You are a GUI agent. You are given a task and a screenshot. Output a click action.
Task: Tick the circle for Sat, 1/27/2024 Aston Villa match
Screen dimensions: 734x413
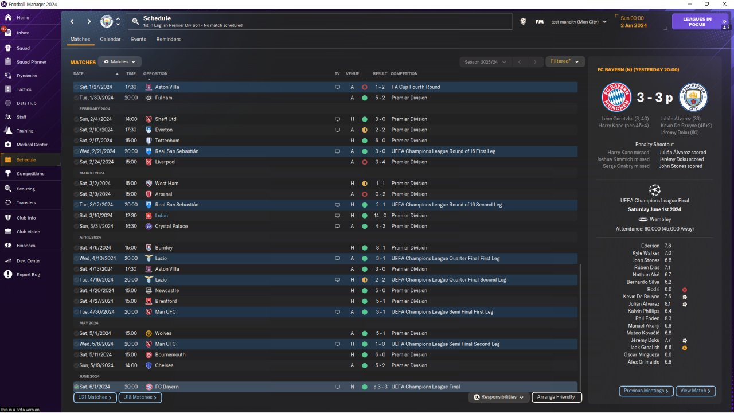(x=76, y=87)
